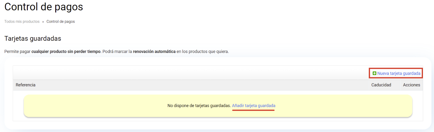
Task: Click the words en los productos que quiera
Action: [x=203, y=52]
